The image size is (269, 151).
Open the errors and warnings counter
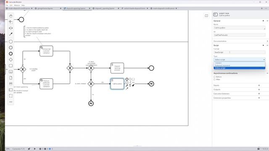(x=46, y=149)
